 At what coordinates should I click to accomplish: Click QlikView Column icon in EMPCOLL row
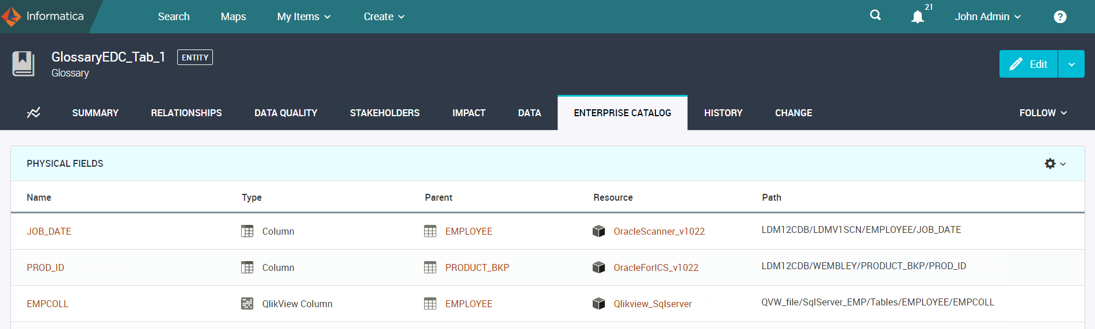pos(247,304)
